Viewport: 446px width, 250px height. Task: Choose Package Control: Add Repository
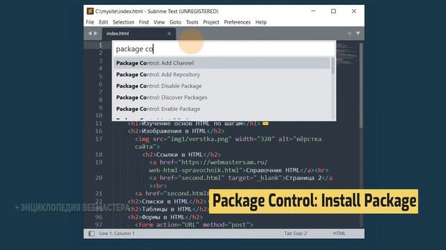[x=222, y=74]
